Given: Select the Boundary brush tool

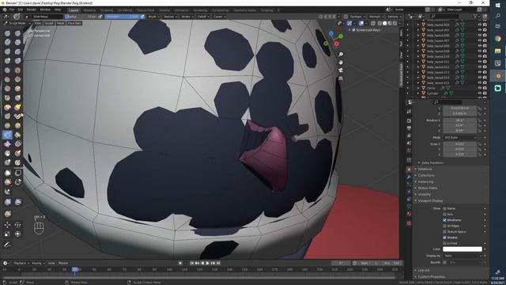Looking at the screenshot, I should coord(17,135).
